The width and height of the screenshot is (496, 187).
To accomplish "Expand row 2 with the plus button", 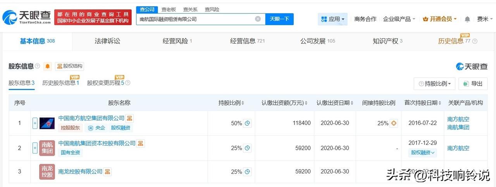I will click(x=35, y=148).
